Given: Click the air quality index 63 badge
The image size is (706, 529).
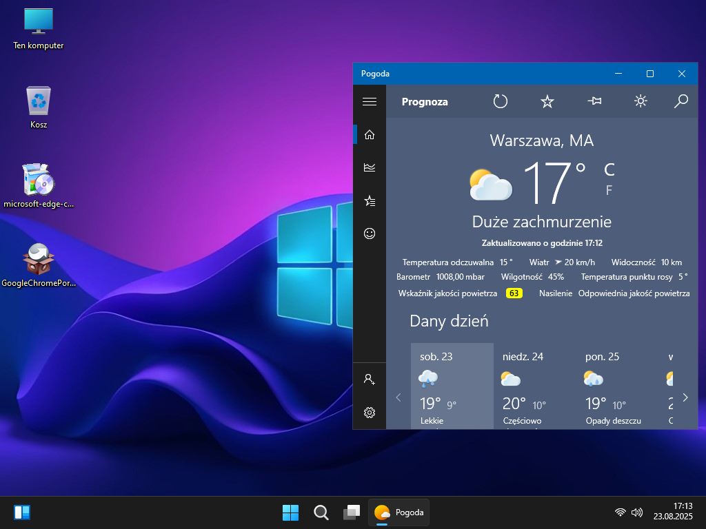Looking at the screenshot, I should 514,293.
